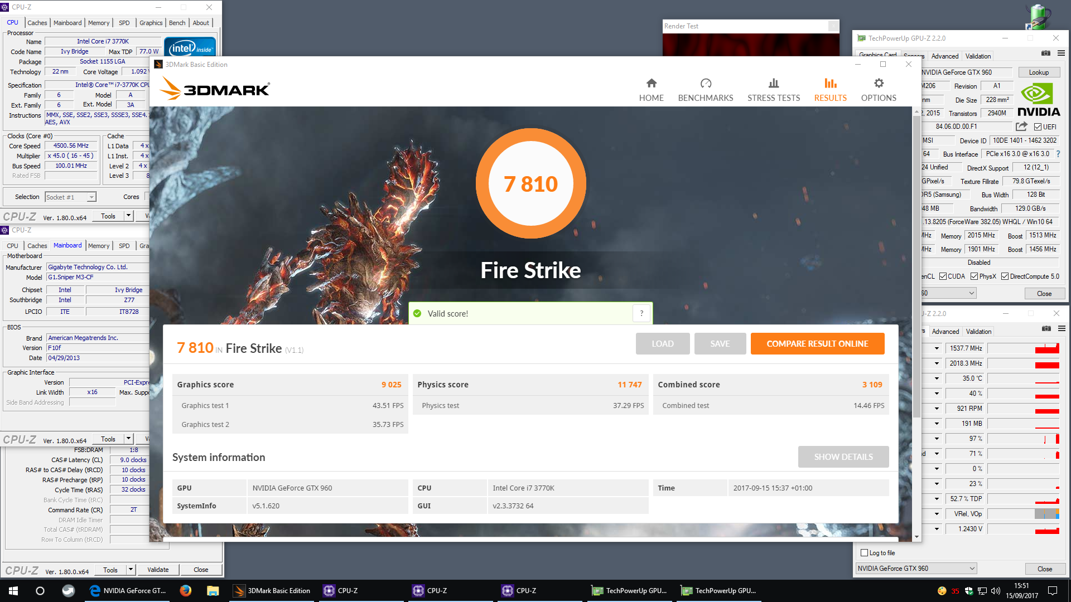Screen dimensions: 1071x602
Task: Open the Windows Start menu
Action: [13, 591]
